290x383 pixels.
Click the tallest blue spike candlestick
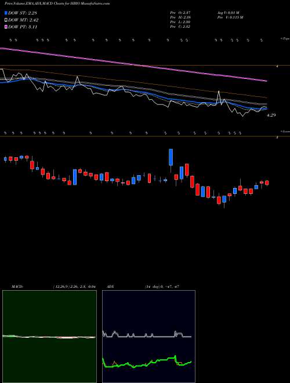pyautogui.click(x=171, y=157)
